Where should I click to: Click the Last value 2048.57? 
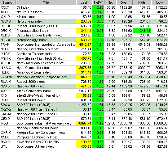click(x=84, y=77)
